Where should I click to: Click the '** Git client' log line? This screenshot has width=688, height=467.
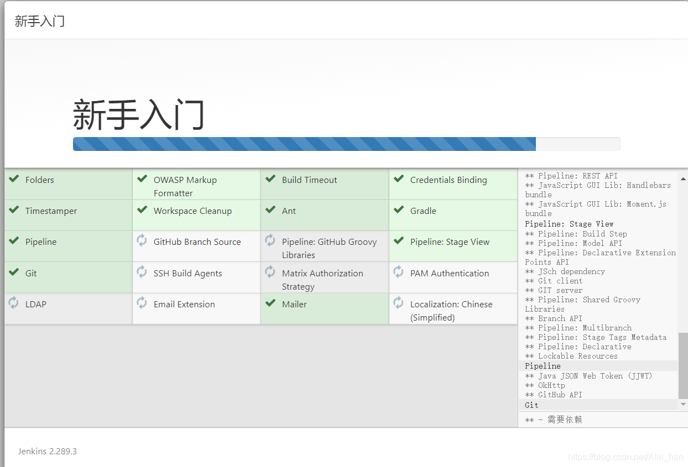(554, 281)
